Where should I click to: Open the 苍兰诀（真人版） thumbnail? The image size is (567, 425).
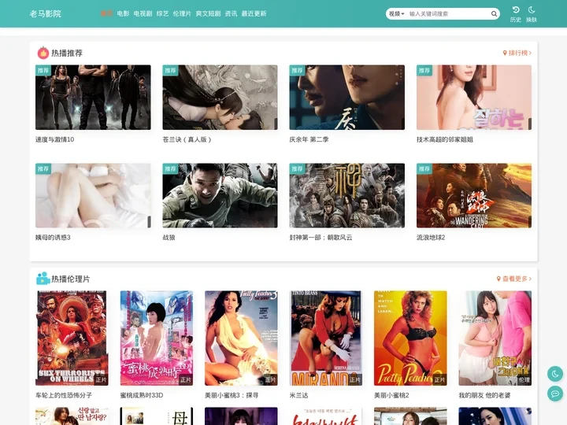(x=220, y=98)
